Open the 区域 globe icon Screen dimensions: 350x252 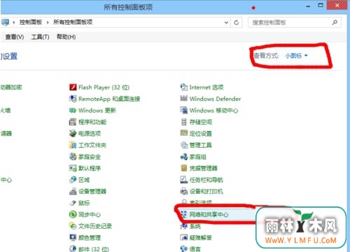(x=73, y=180)
